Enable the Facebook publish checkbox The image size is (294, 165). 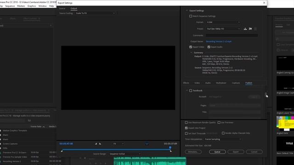coord(191,91)
